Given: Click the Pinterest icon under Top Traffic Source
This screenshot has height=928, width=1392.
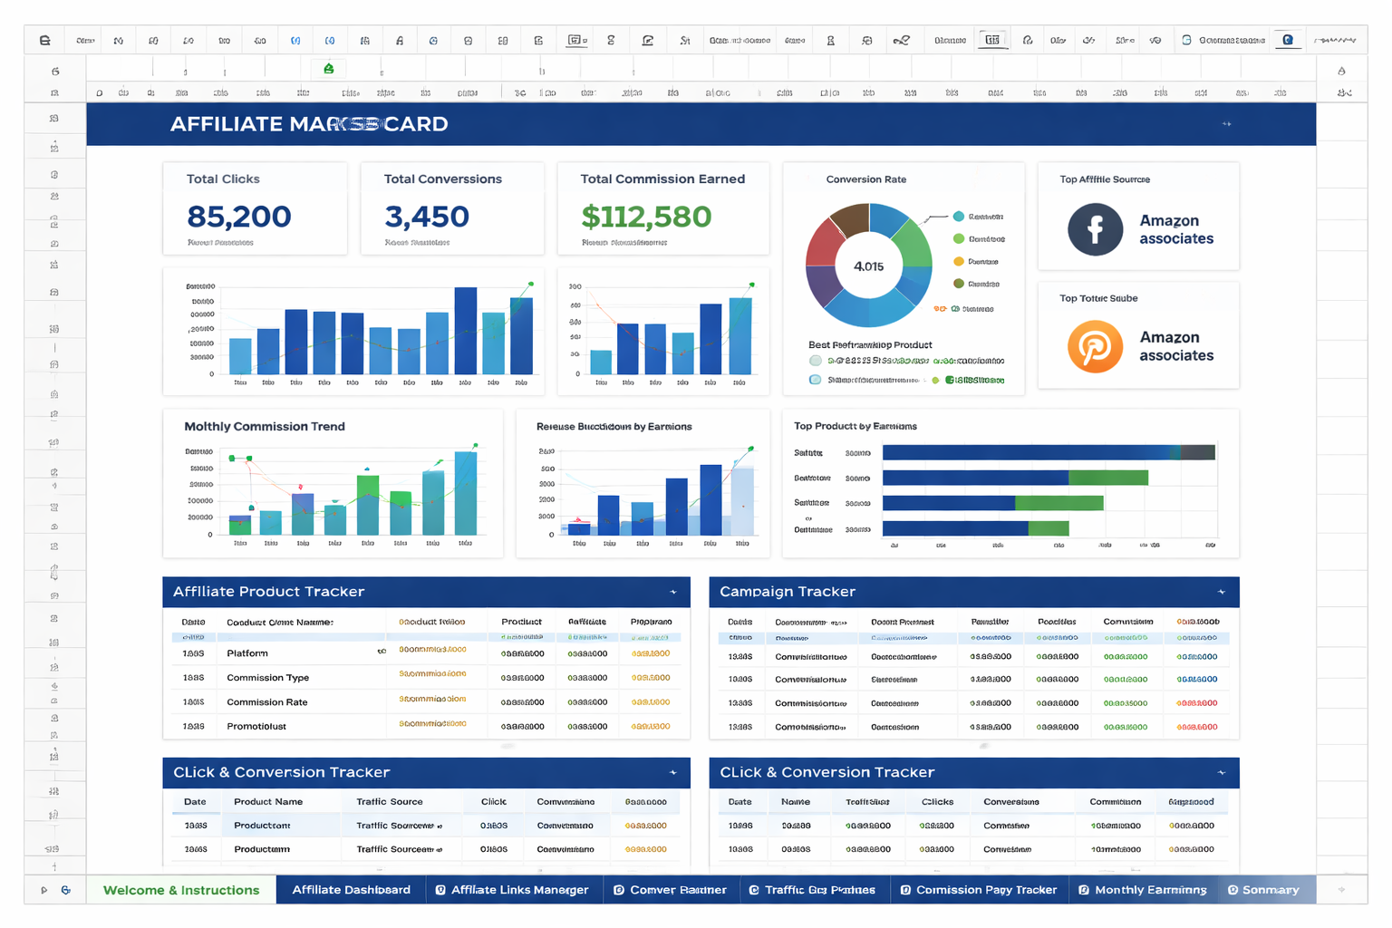Looking at the screenshot, I should tap(1096, 347).
